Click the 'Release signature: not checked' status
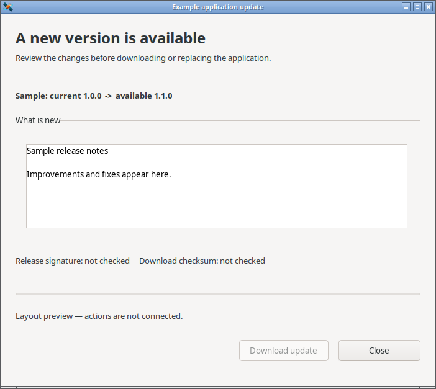436x389 pixels. click(x=73, y=261)
